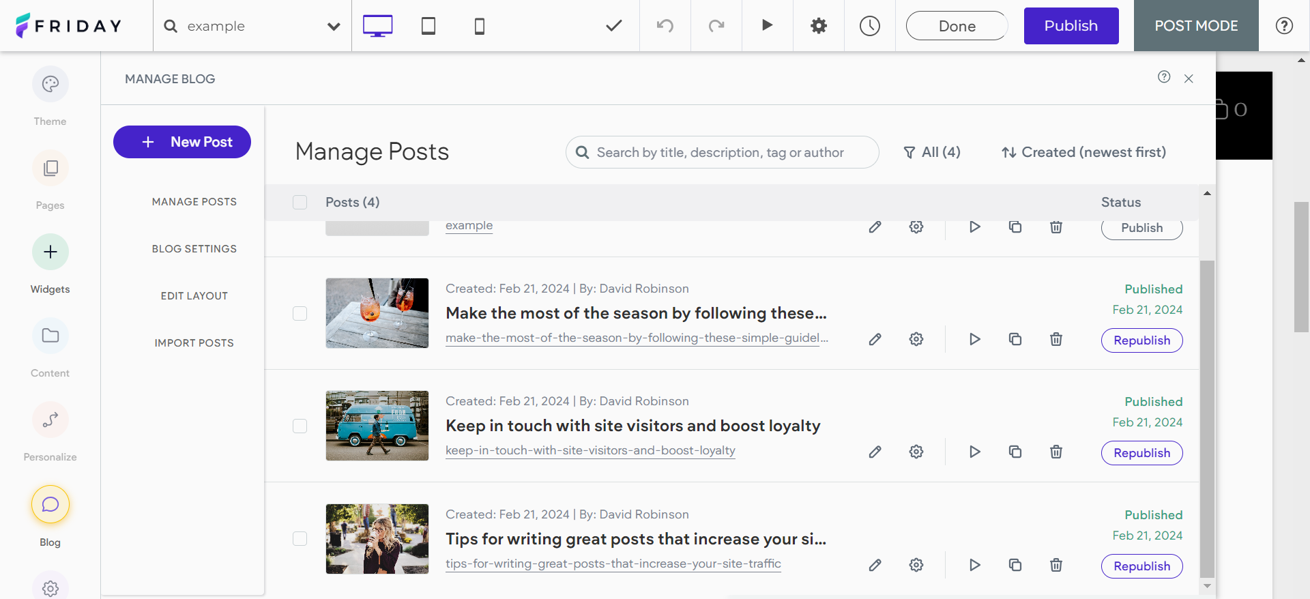Check the 'Tips for writing great posts' checkbox
The height and width of the screenshot is (599, 1310).
[x=300, y=538]
